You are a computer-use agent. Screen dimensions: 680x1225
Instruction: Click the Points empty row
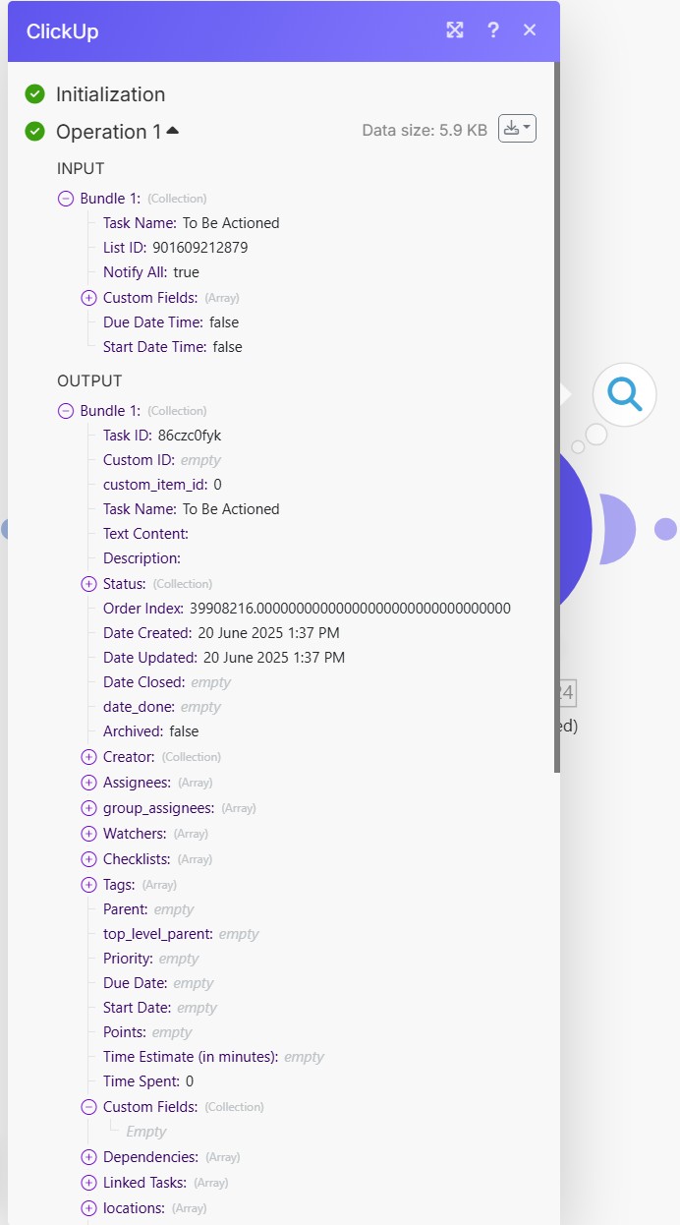[147, 1032]
